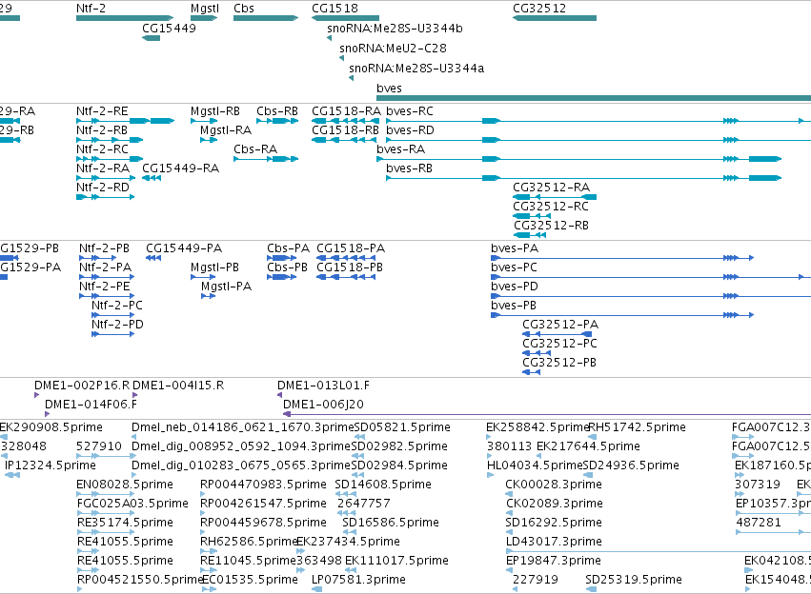811x594 pixels.
Task: Click protein Mgstl-PA label
Action: (226, 287)
